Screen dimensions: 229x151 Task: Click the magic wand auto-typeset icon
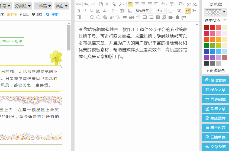click(x=121, y=4)
